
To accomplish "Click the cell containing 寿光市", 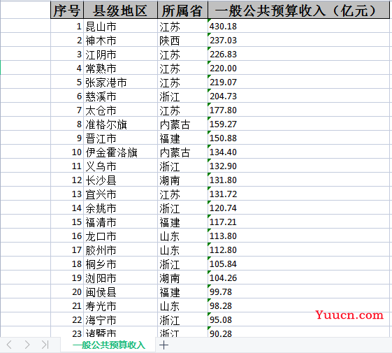I will click(x=120, y=306).
